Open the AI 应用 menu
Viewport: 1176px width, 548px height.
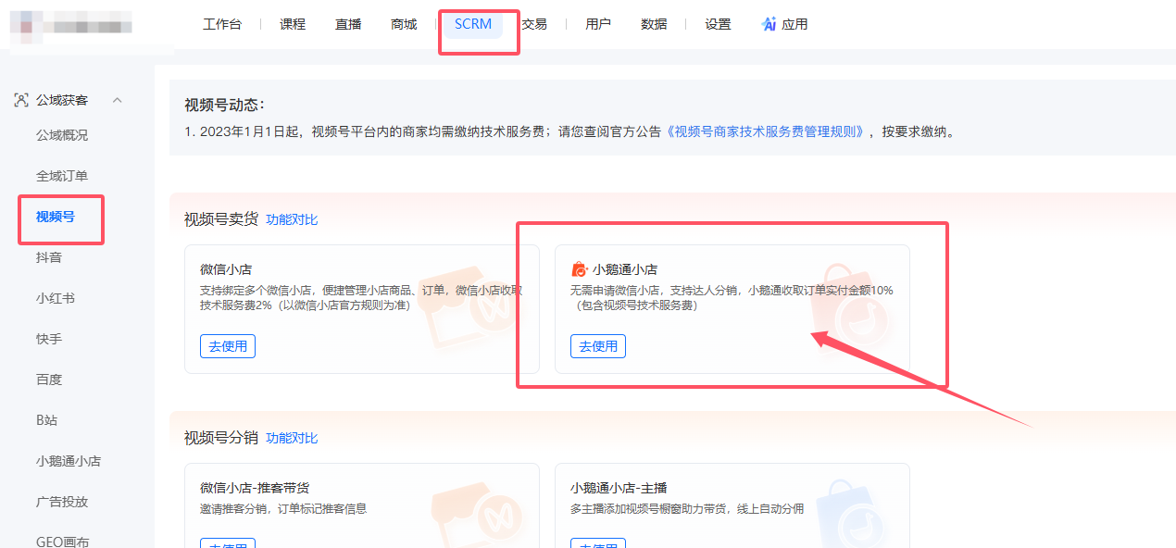pos(784,24)
